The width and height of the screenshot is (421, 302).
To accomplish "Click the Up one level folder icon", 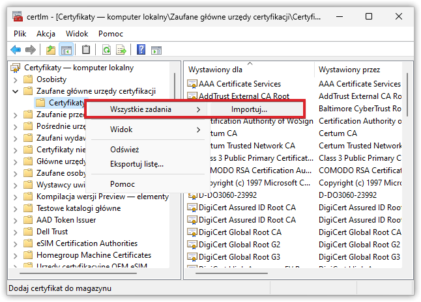I will tap(50, 50).
